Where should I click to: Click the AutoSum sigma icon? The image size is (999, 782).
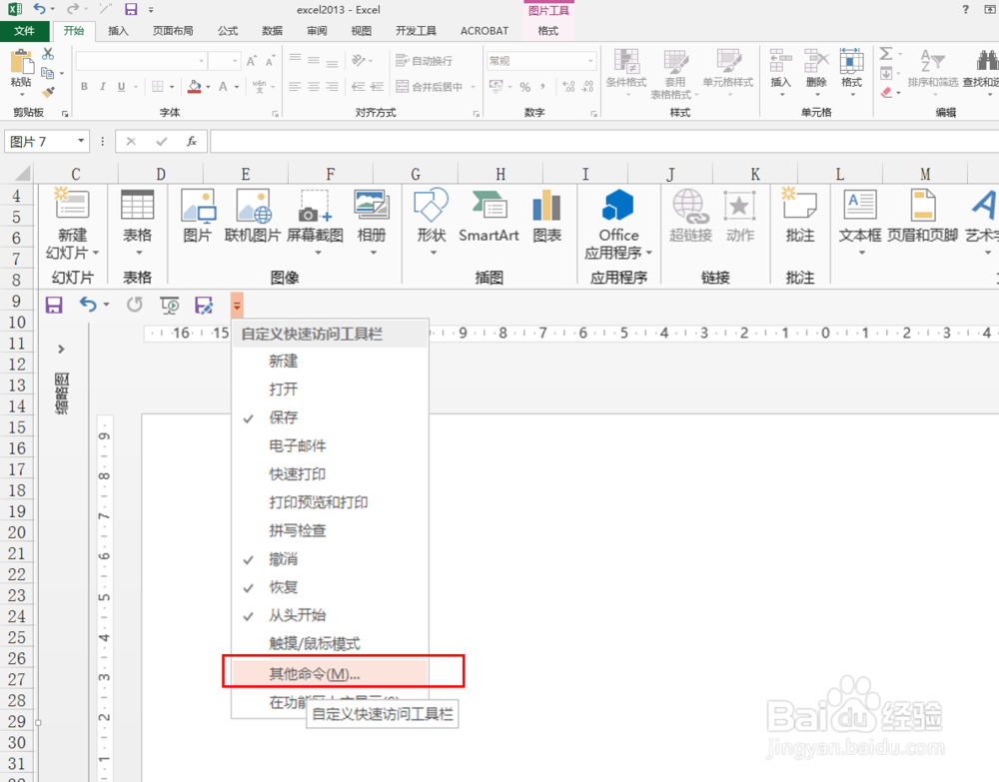click(x=886, y=54)
